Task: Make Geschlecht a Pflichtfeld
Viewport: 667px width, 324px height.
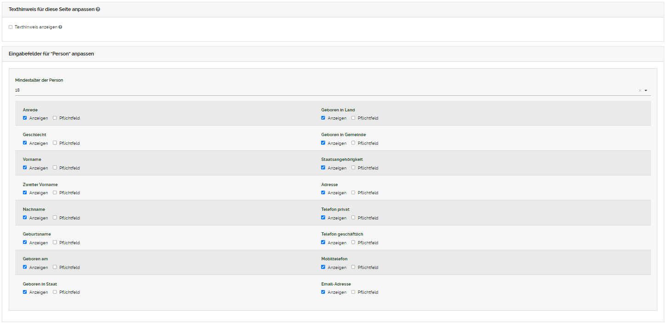Action: coord(55,143)
